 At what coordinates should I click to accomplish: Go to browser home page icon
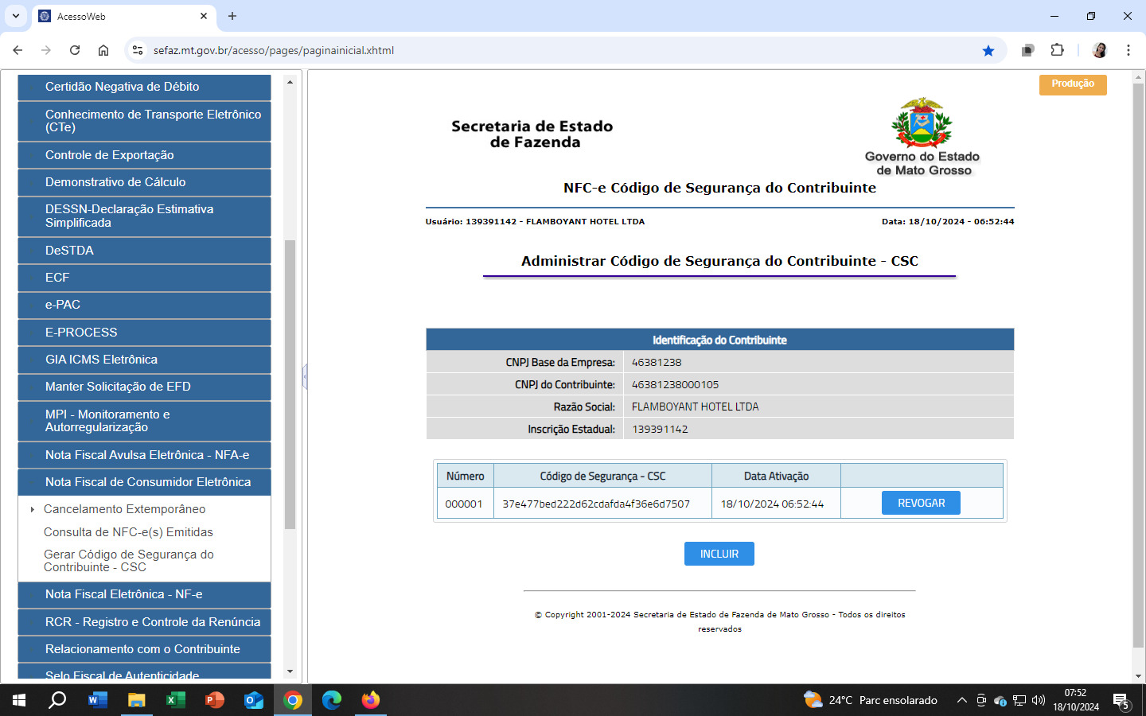tap(103, 50)
